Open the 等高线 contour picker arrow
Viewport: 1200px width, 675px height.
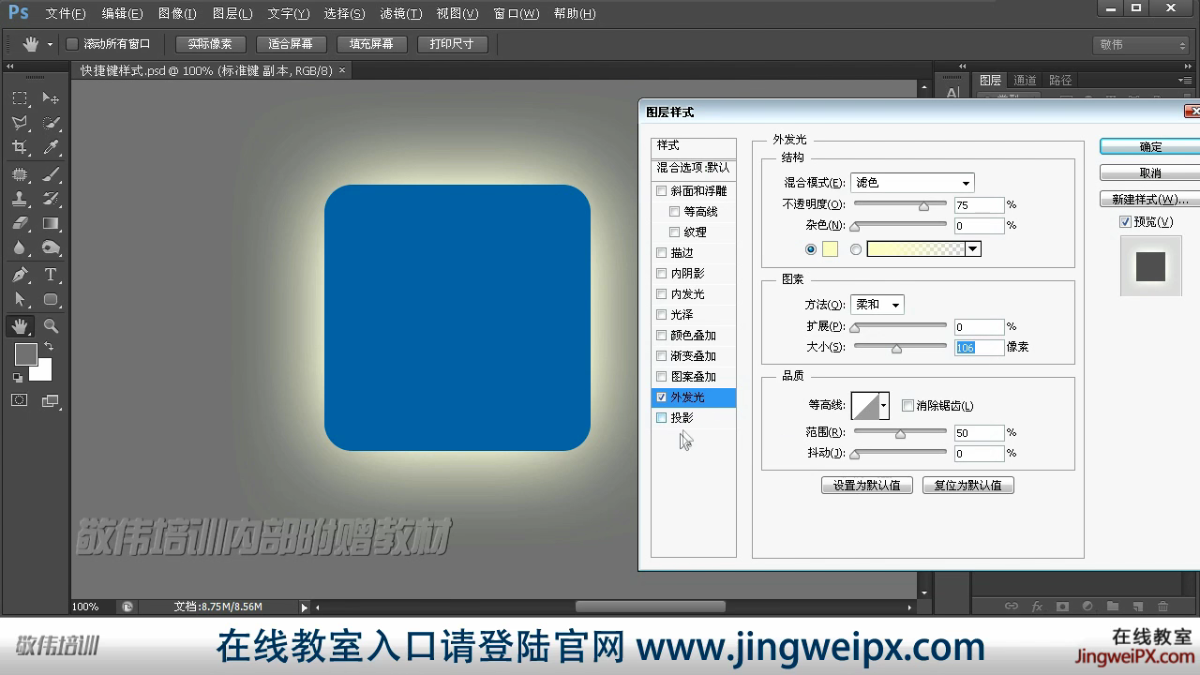click(x=884, y=405)
